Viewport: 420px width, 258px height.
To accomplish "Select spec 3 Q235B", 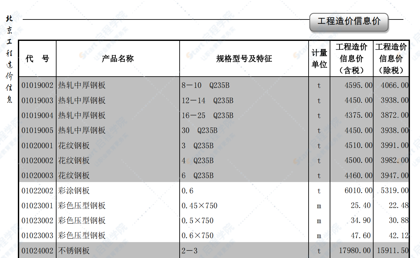I will pyautogui.click(x=197, y=146).
